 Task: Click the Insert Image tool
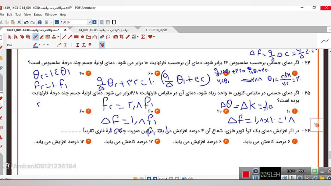(x=134, y=37)
